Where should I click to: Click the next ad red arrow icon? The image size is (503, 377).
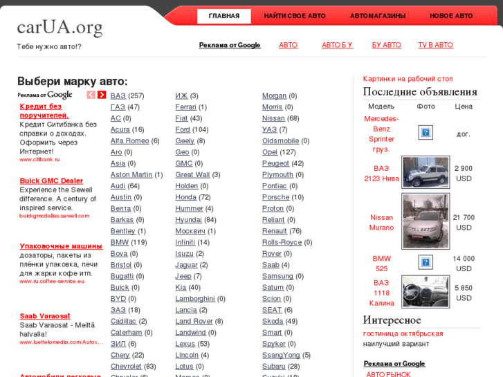(102, 95)
